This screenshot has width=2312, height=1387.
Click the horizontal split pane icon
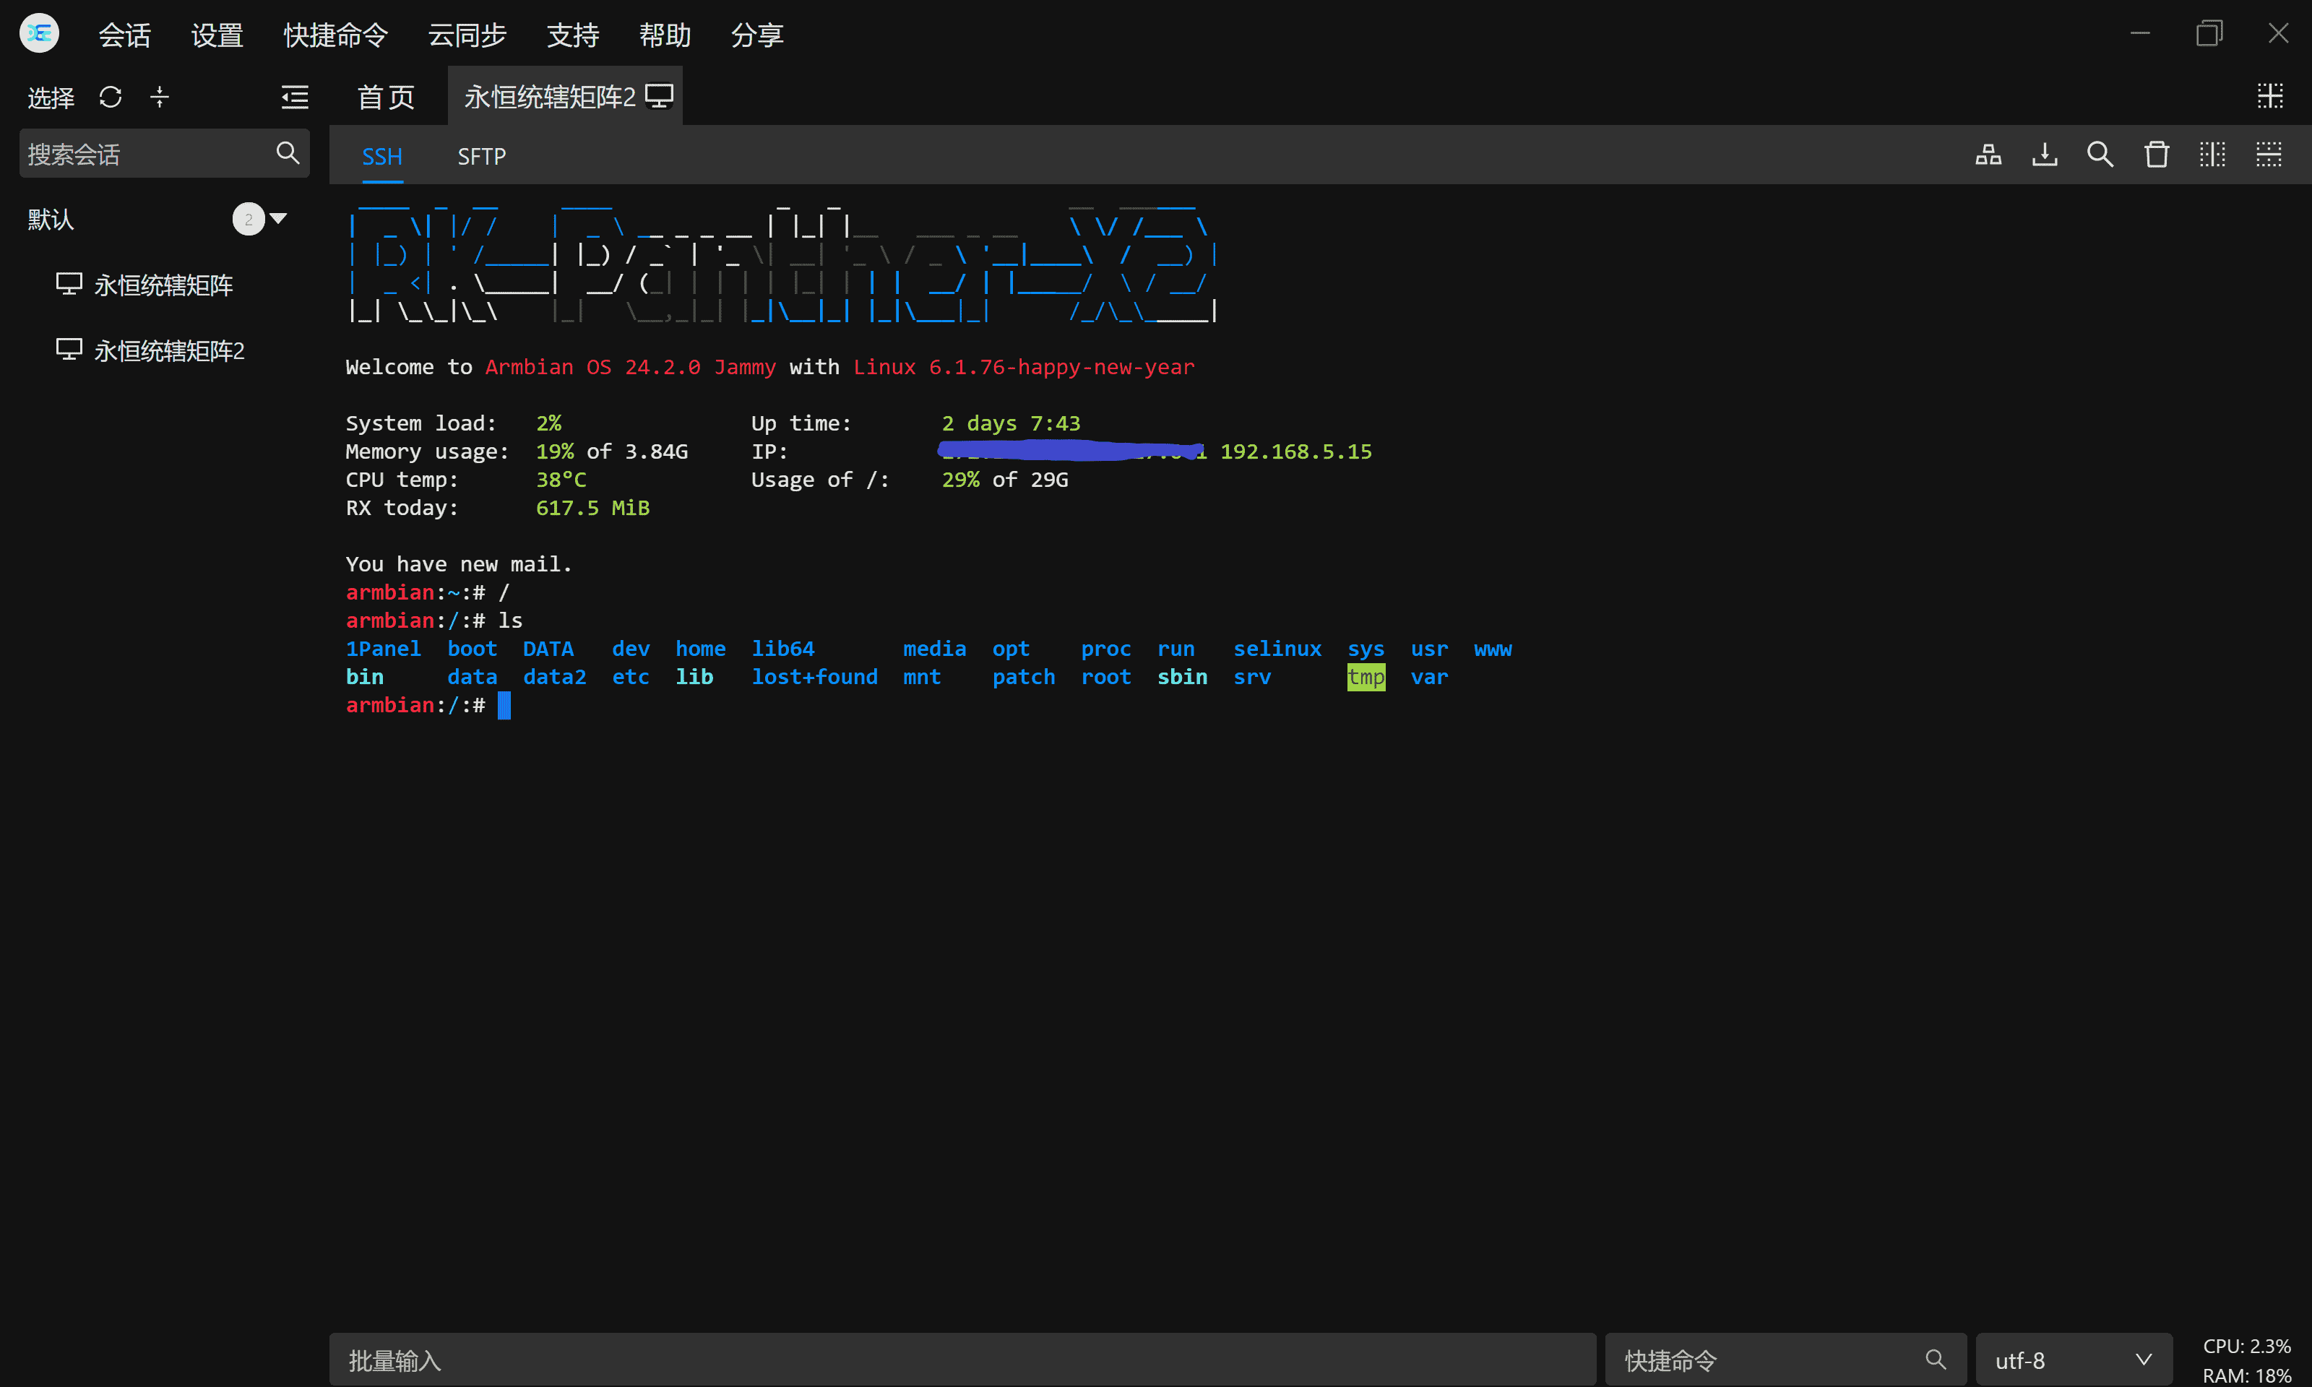click(2268, 154)
